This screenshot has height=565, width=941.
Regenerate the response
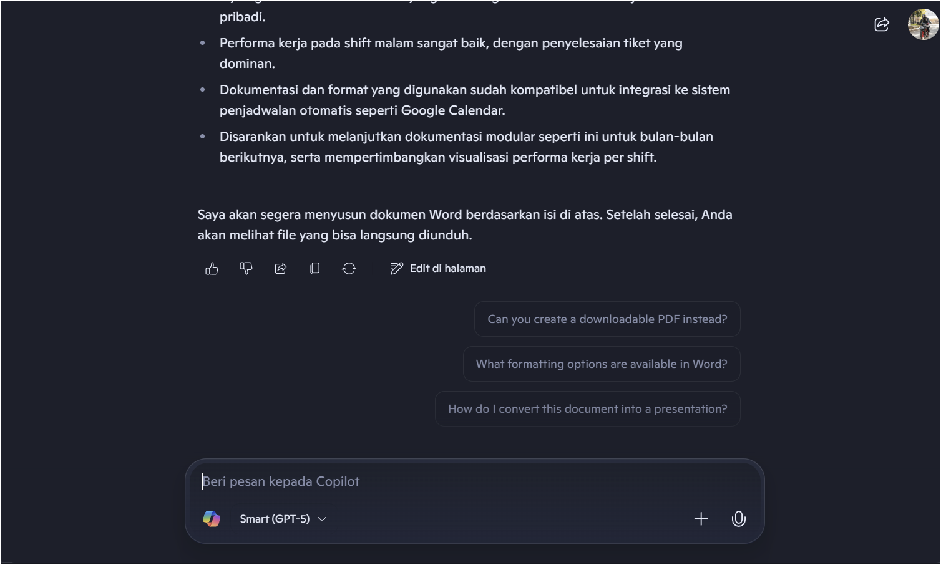[x=349, y=269]
